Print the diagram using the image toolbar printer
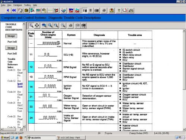The width and height of the screenshot is (186, 140). [x=71, y=25]
